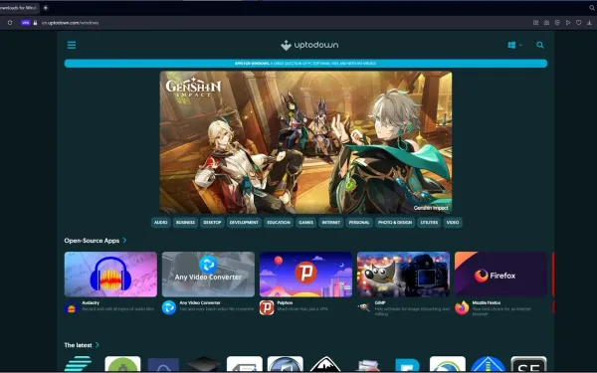Expand Open-Source Apps via its chevron arrow
The width and height of the screenshot is (597, 373).
point(124,241)
